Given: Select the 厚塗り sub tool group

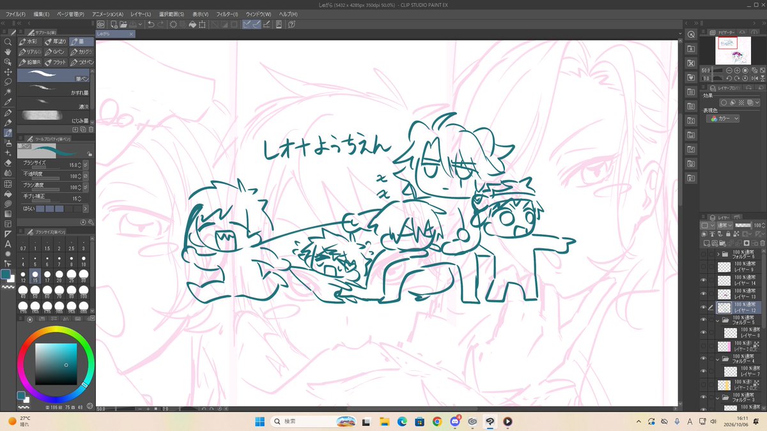Looking at the screenshot, I should click(56, 42).
